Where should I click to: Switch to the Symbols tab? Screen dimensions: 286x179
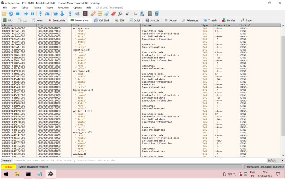point(152,20)
